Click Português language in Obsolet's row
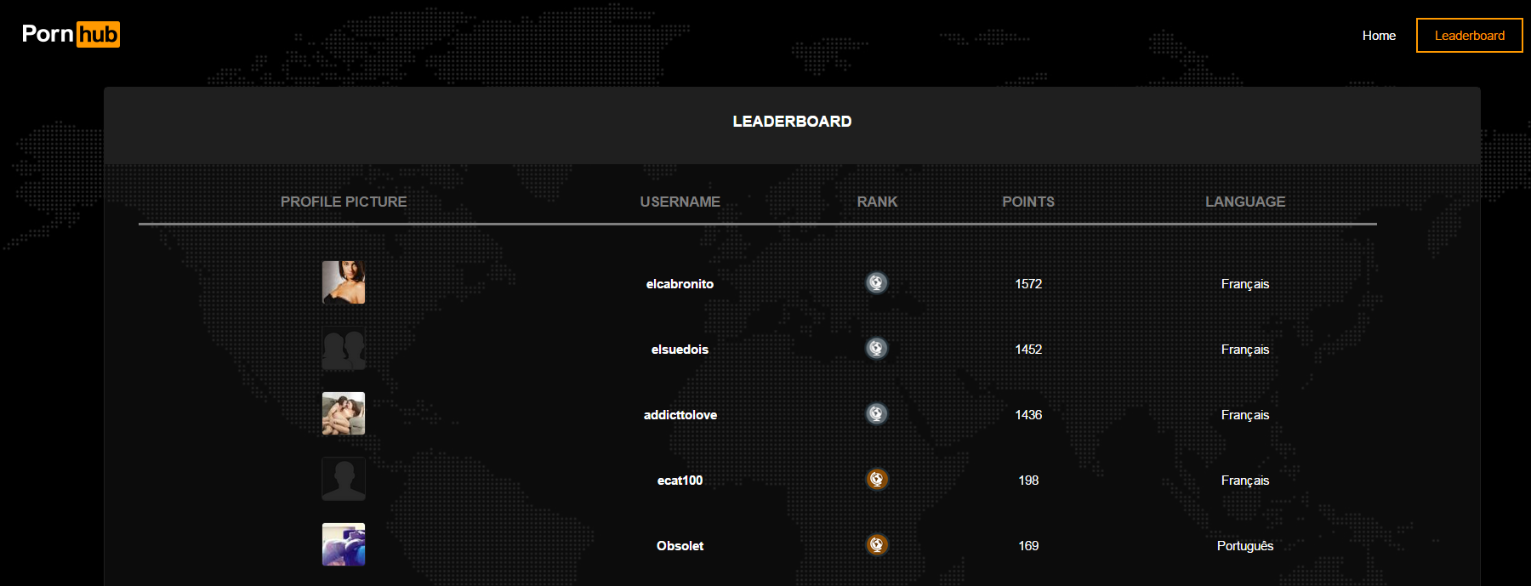The height and width of the screenshot is (586, 1531). [x=1245, y=546]
